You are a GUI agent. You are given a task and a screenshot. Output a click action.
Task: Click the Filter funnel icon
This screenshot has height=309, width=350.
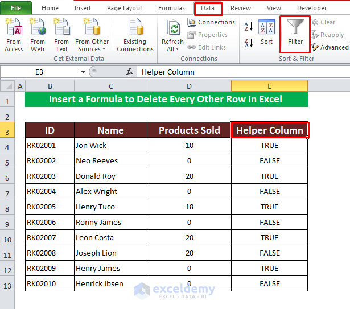[x=295, y=32]
